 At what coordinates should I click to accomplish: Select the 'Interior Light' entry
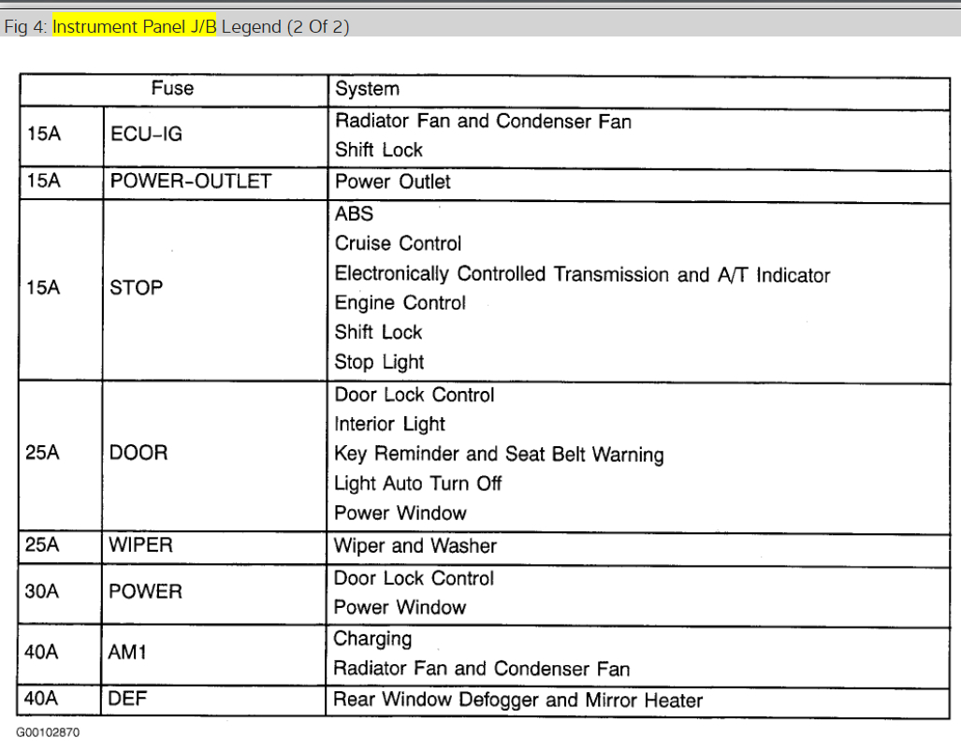389,425
